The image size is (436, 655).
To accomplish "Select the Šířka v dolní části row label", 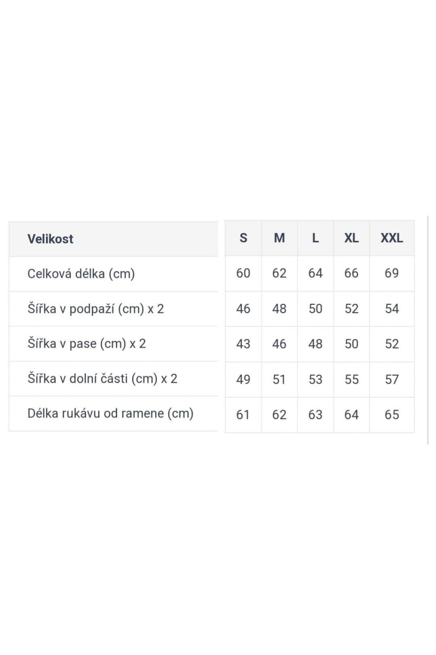I will coord(102,379).
